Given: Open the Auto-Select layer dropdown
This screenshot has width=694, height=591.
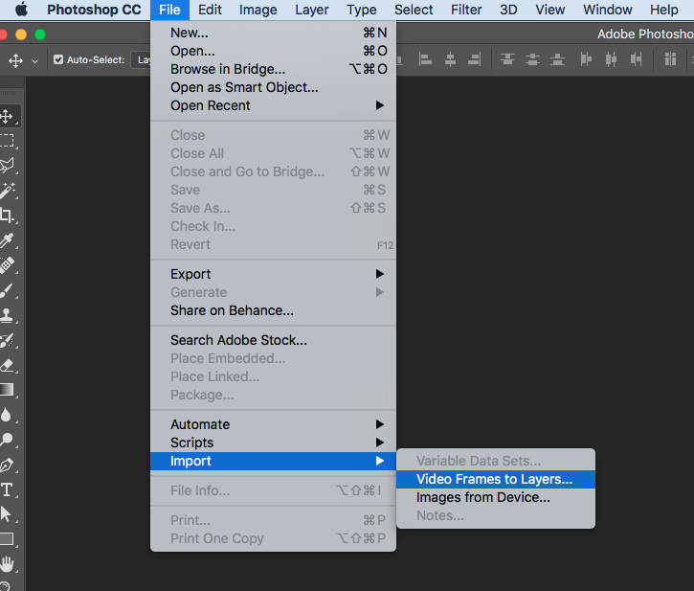Looking at the screenshot, I should pos(141,59).
